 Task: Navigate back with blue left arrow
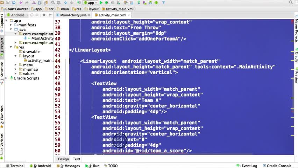tap(66, 3)
